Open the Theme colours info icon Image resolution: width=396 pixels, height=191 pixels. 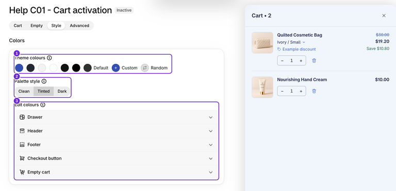49,58
